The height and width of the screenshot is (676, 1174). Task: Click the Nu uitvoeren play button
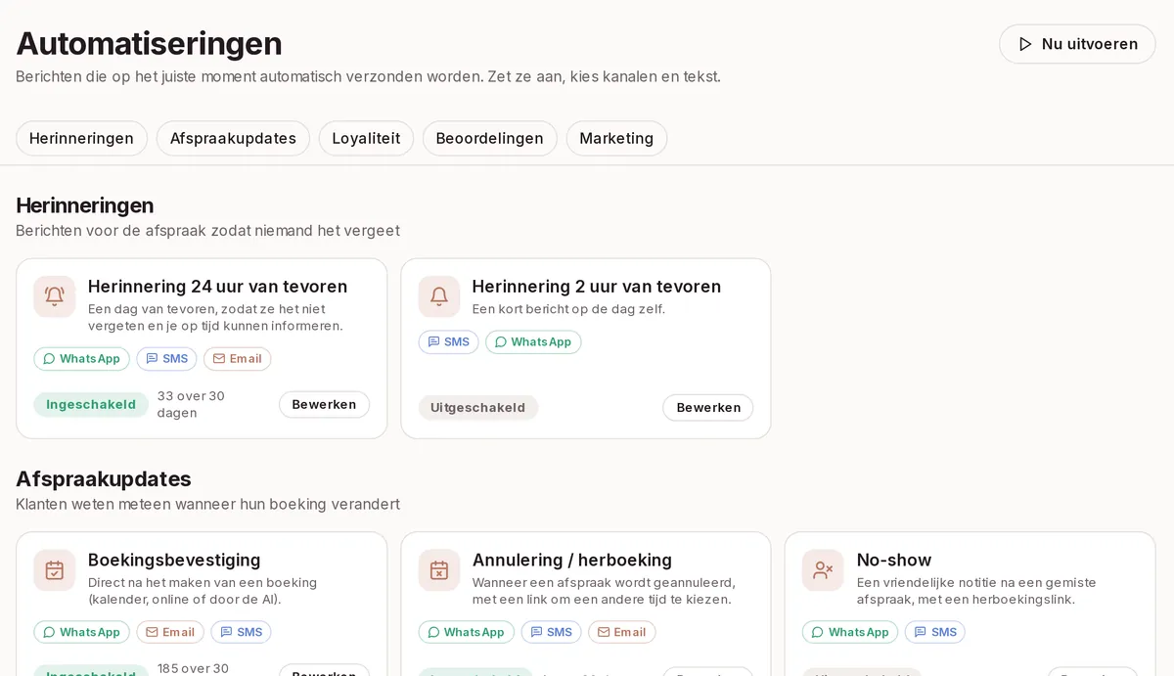1077,44
